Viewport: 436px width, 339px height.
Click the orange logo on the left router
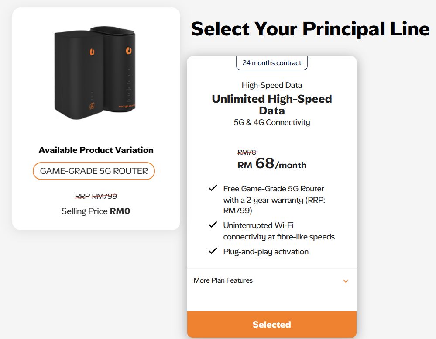tap(92, 52)
